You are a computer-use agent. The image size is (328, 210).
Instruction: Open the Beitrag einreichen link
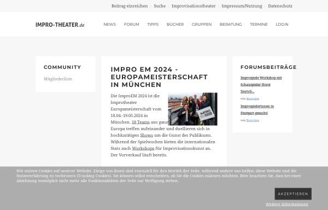pyautogui.click(x=130, y=6)
